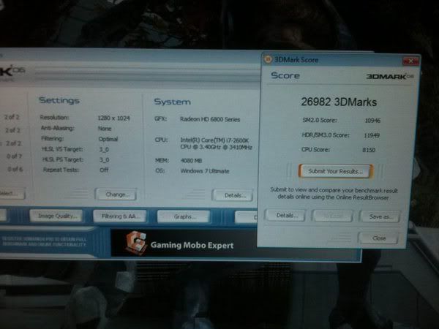Open Change settings button in main window
This screenshot has width=439, height=329.
116,194
